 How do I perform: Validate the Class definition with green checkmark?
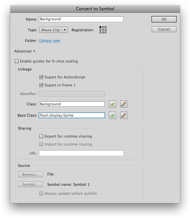pyautogui.click(x=112, y=104)
